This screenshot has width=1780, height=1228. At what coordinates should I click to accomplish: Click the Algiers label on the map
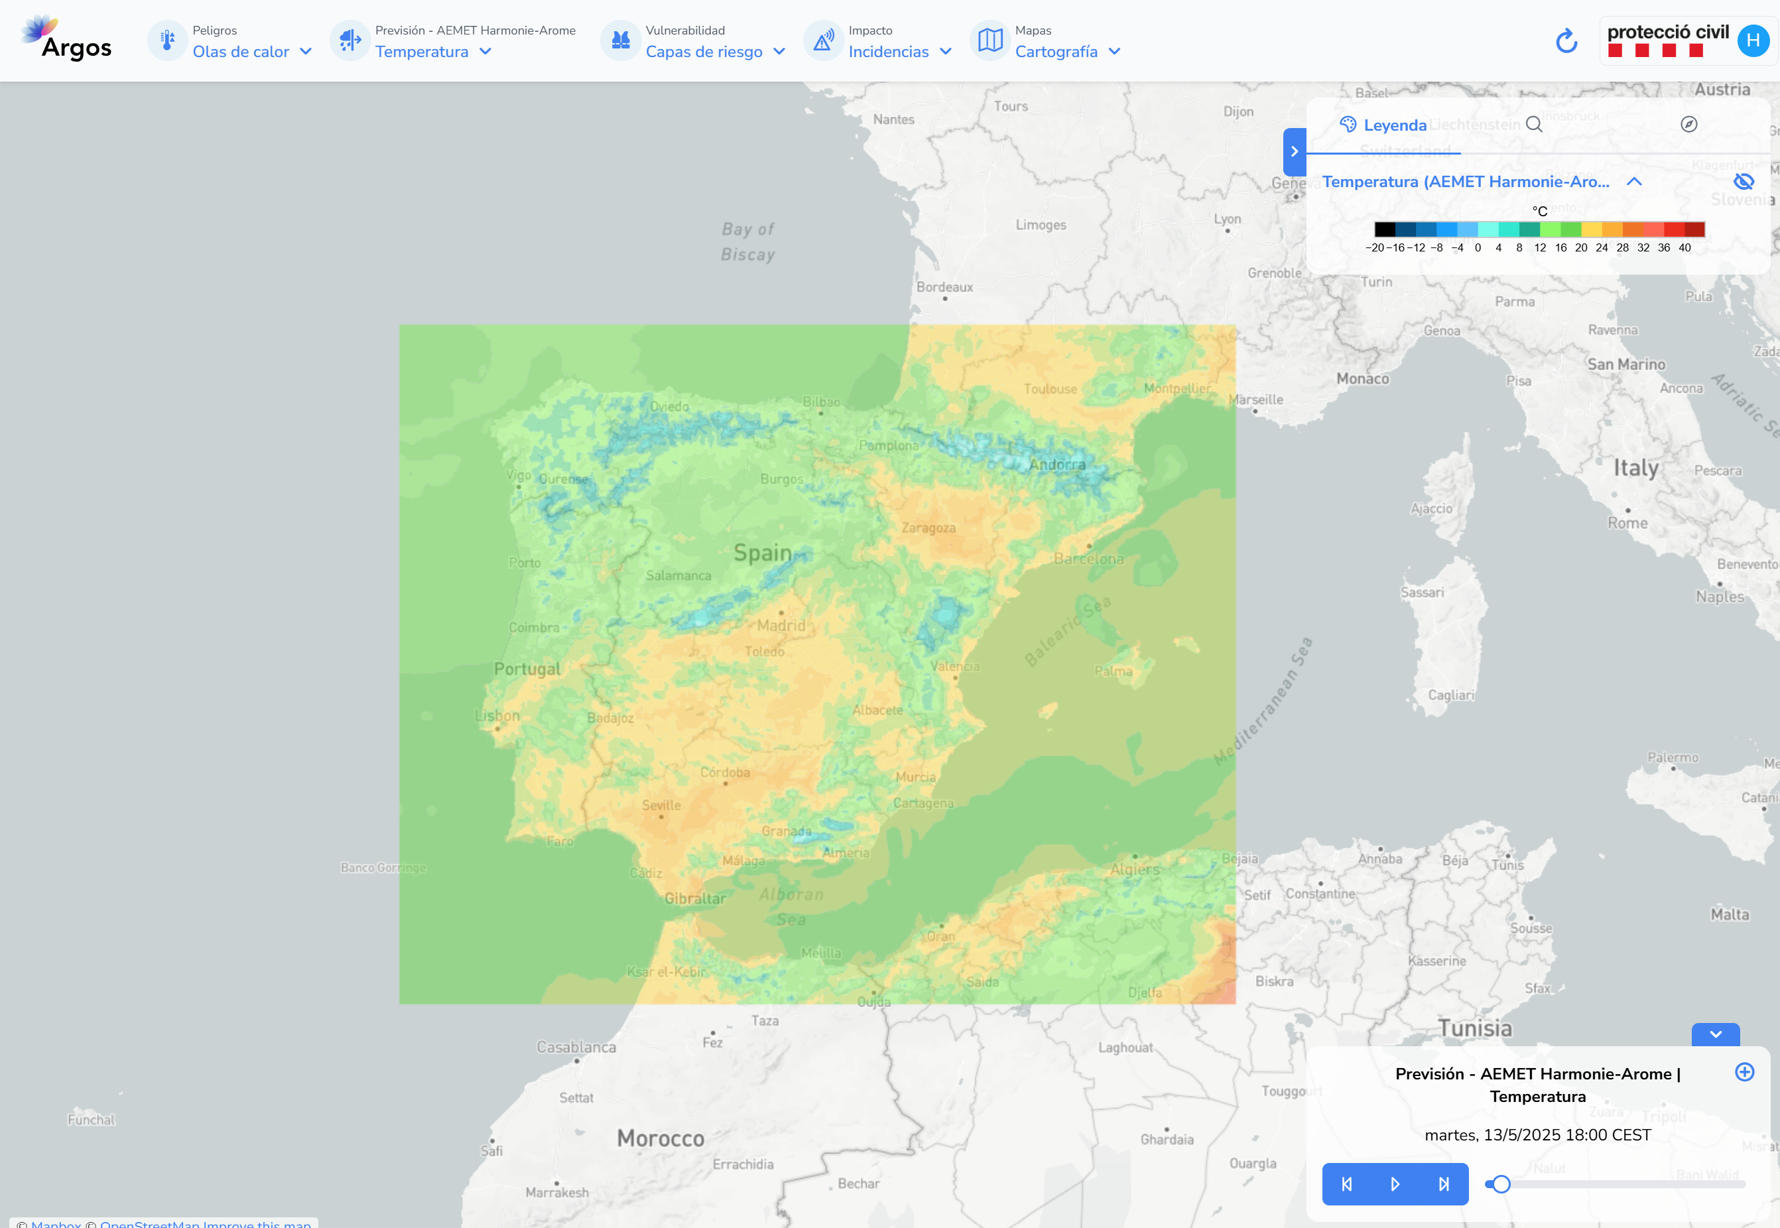pos(1135,870)
